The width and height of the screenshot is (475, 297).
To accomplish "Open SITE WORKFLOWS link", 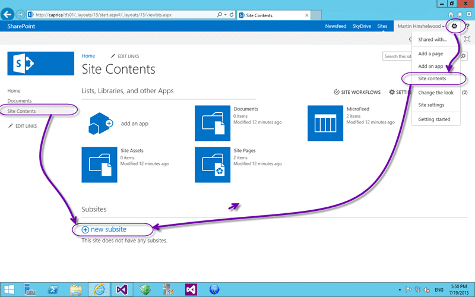I will 357,92.
